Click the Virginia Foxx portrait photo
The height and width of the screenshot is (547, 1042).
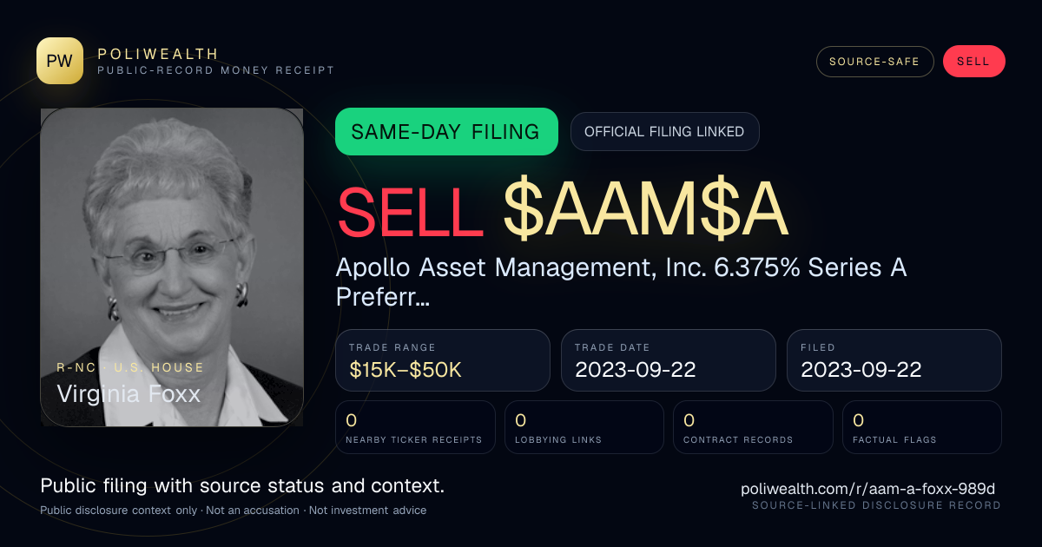click(x=172, y=267)
